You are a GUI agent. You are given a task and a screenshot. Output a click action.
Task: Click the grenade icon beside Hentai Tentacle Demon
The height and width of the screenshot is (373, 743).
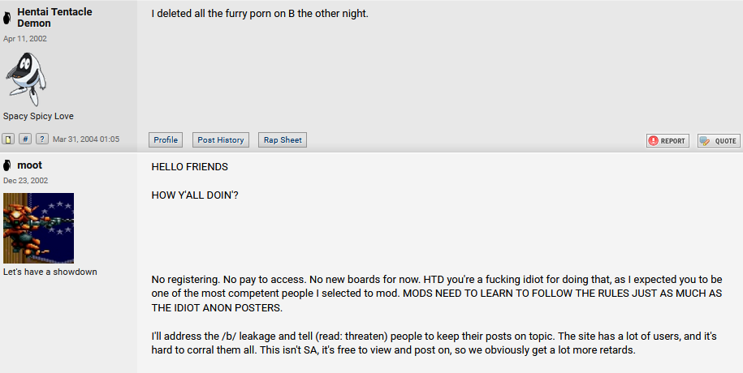click(x=7, y=17)
